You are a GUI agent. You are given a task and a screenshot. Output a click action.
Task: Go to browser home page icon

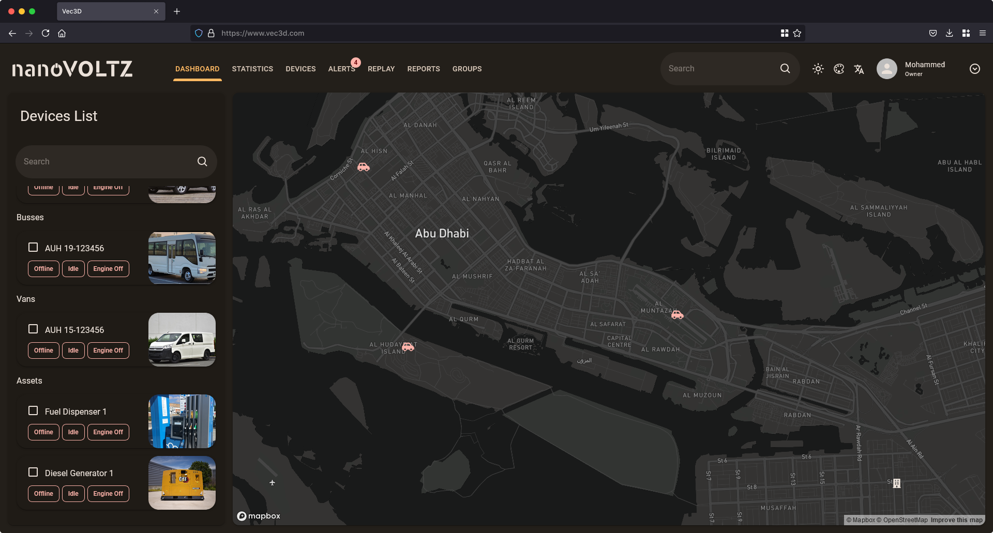coord(62,33)
